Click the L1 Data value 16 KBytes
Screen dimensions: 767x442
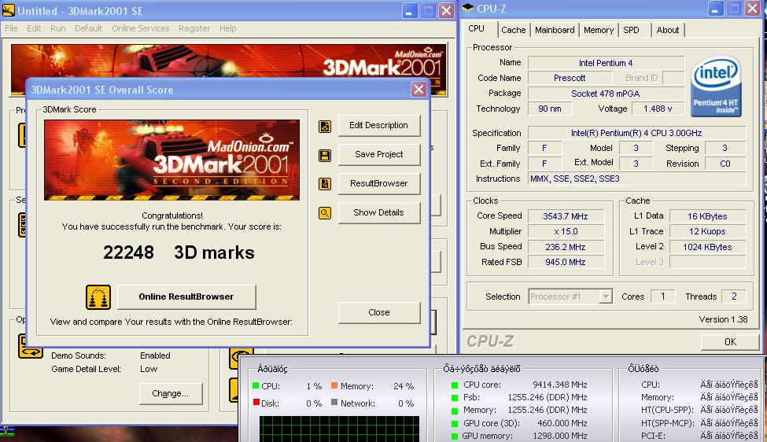[x=707, y=216]
